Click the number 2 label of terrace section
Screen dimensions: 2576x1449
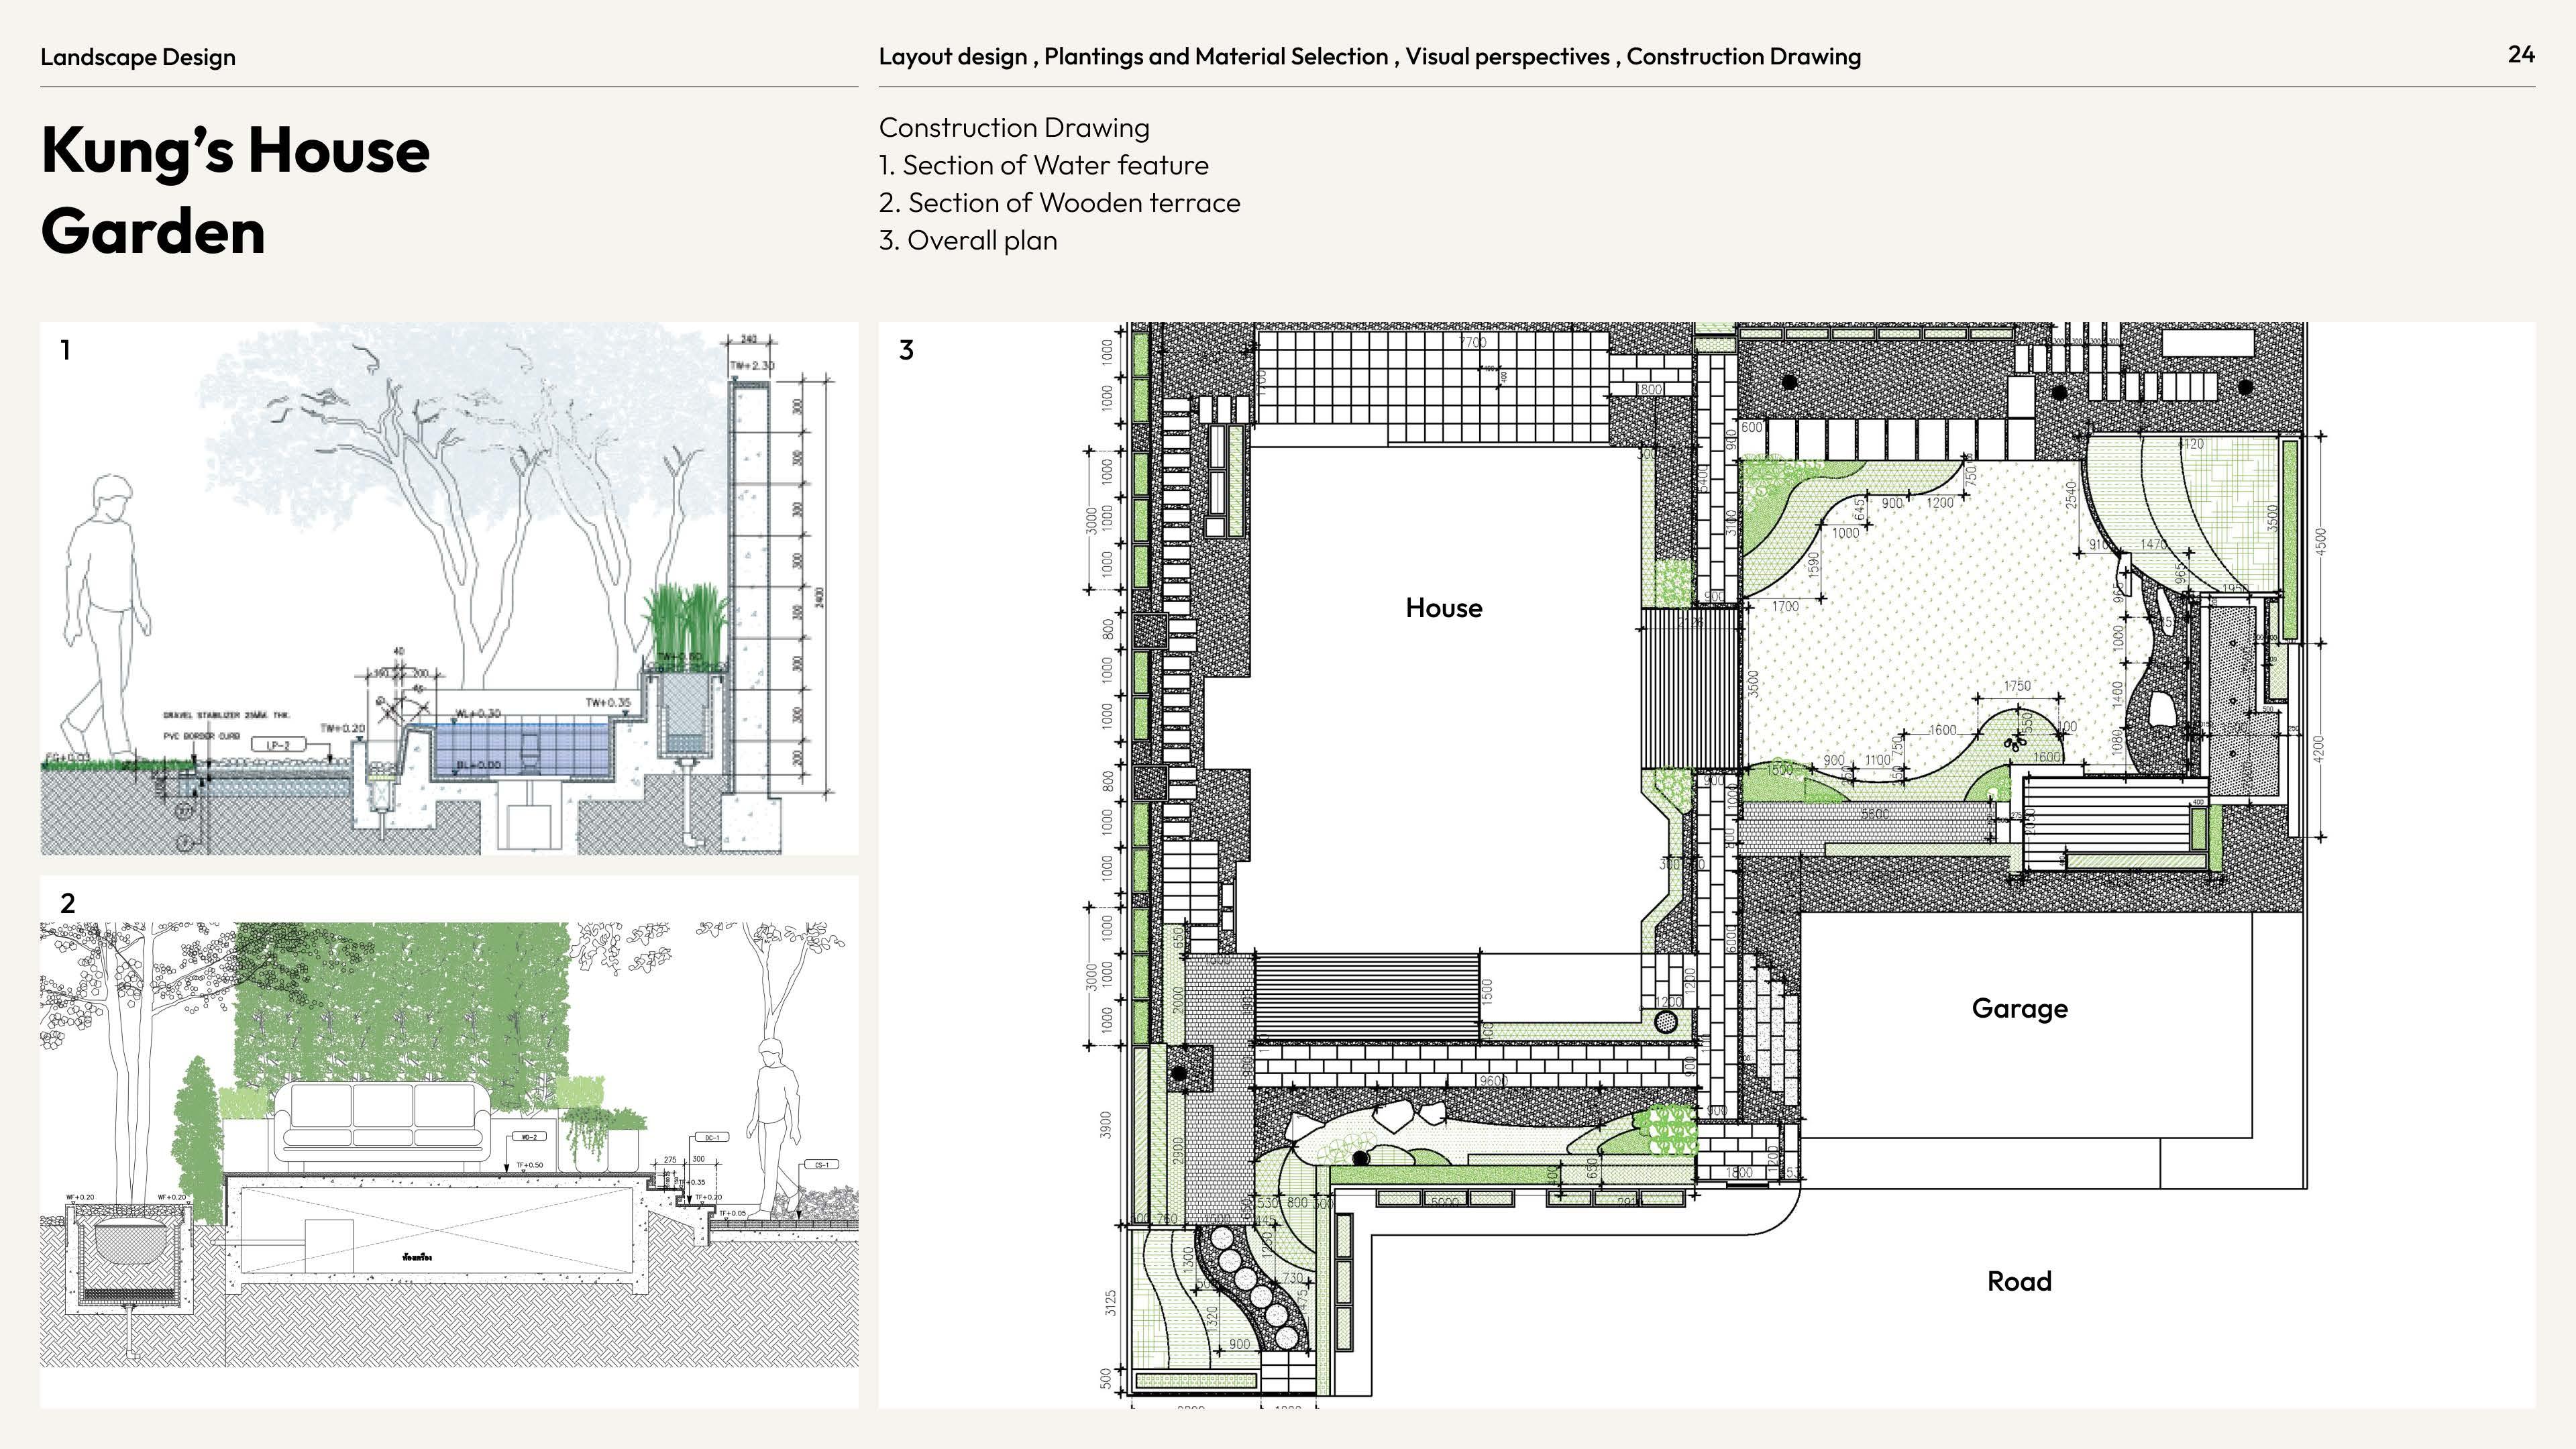(67, 903)
